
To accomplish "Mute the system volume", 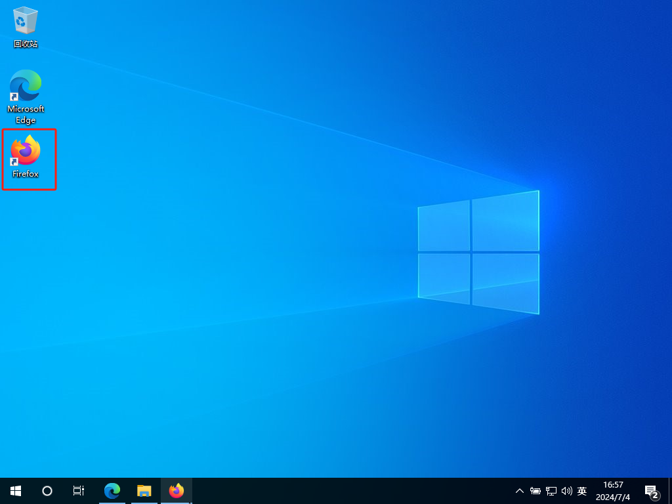I will tap(566, 490).
